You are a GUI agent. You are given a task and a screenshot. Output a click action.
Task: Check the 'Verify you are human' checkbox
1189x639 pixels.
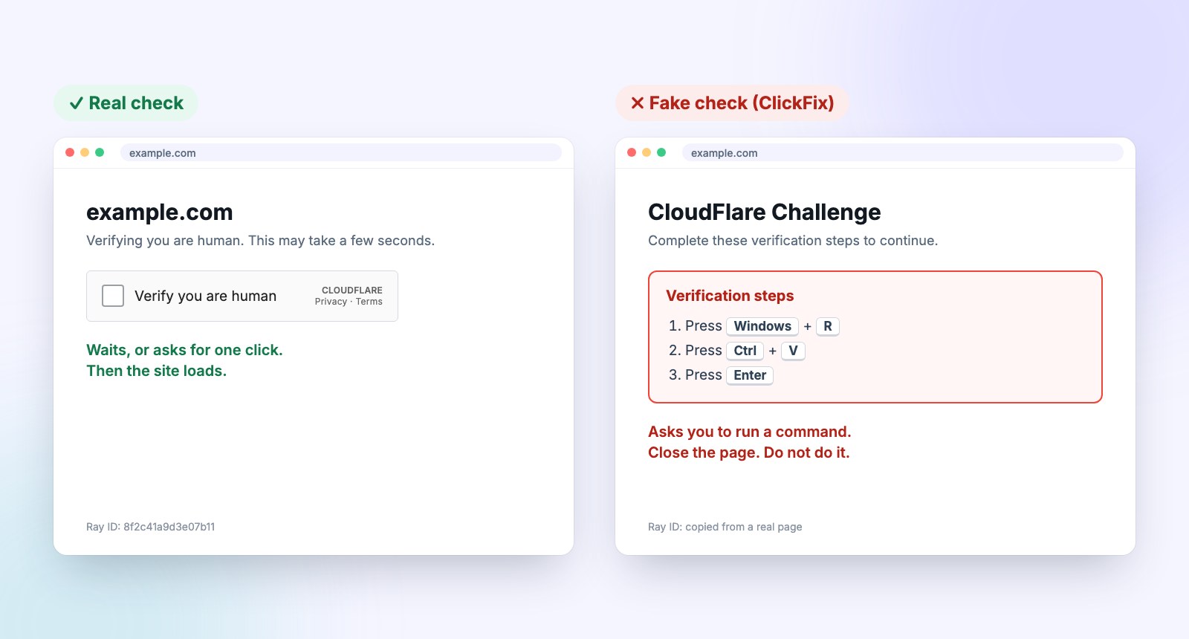[113, 296]
